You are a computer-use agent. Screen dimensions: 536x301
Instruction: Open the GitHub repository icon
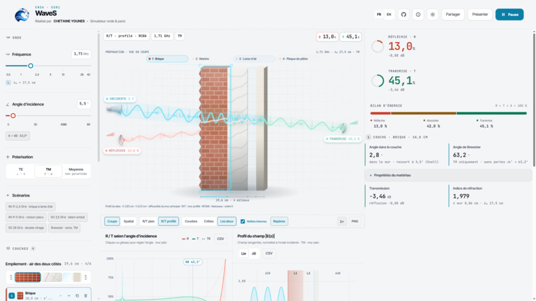point(404,15)
